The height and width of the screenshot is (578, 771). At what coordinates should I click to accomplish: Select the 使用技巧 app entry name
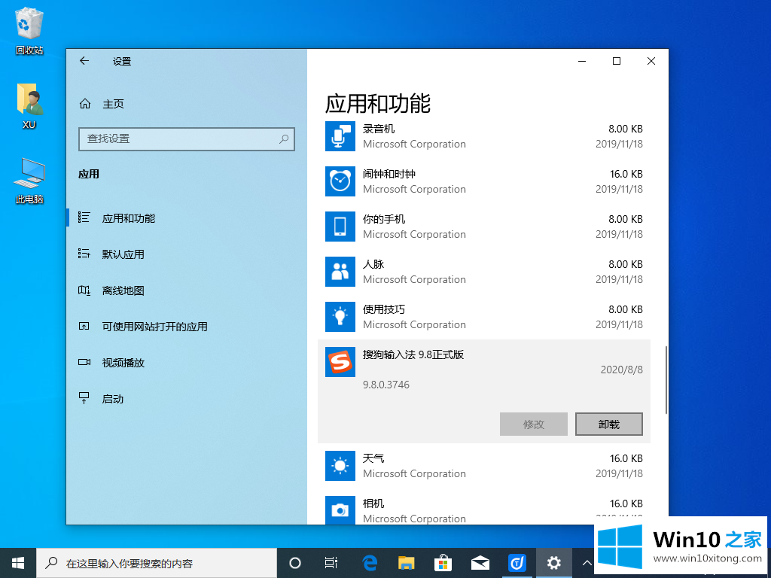pos(384,309)
